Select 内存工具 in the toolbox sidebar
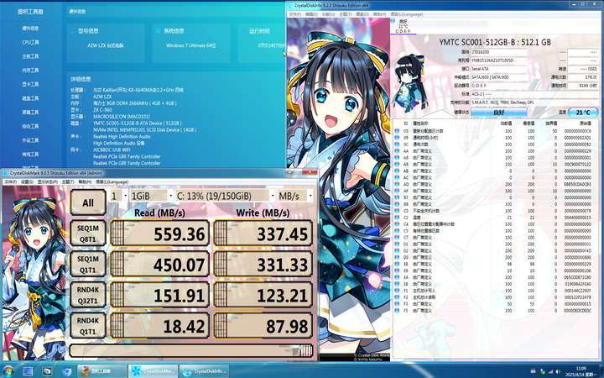The height and width of the screenshot is (378, 604). (30, 71)
